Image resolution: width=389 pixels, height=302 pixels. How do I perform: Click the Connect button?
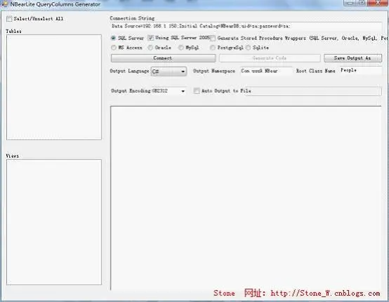(163, 58)
